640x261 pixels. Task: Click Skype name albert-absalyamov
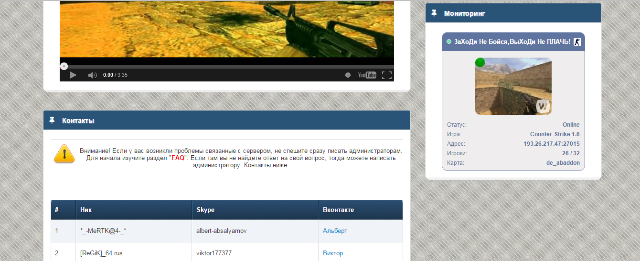(x=222, y=231)
